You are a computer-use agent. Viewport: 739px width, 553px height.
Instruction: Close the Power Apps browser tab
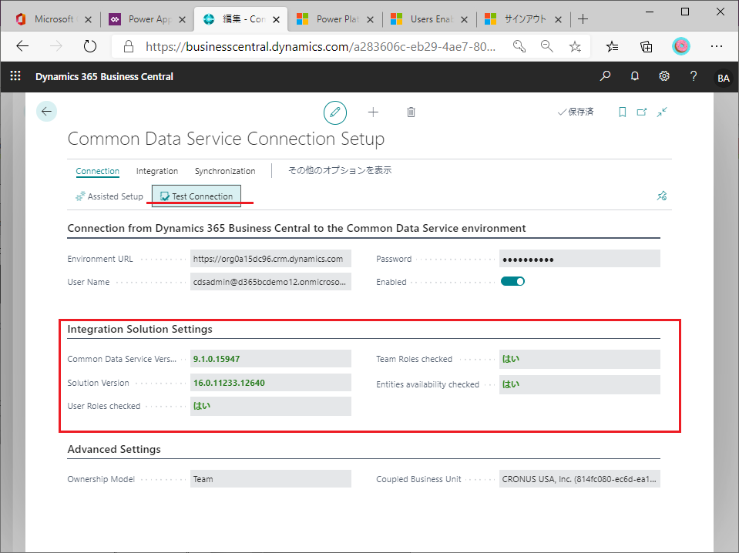coord(183,19)
